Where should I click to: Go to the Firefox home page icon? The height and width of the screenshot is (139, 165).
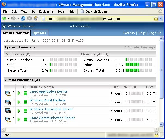(x=36, y=18)
